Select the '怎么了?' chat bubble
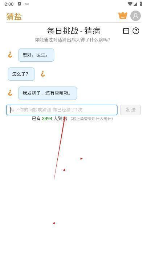147x263 pixels. tap(21, 74)
